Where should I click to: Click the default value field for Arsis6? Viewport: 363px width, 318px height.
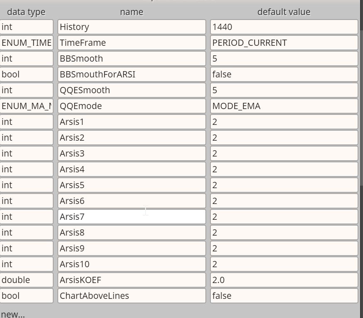coord(284,201)
